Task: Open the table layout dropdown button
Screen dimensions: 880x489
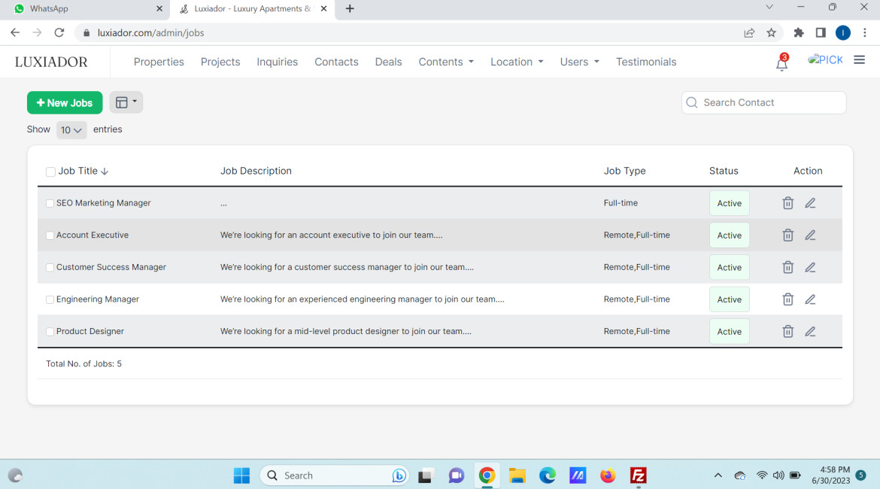Action: [x=126, y=102]
